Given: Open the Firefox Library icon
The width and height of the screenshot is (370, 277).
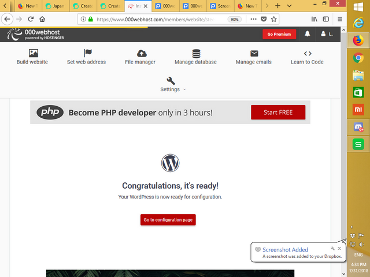Looking at the screenshot, I should [x=314, y=19].
